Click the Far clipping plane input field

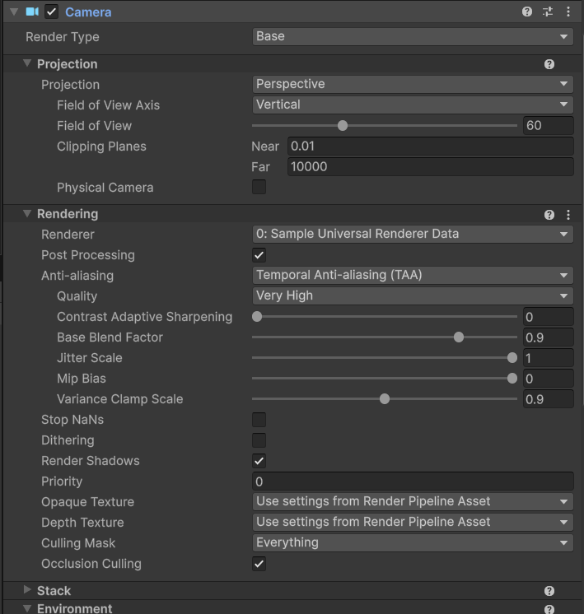[429, 166]
